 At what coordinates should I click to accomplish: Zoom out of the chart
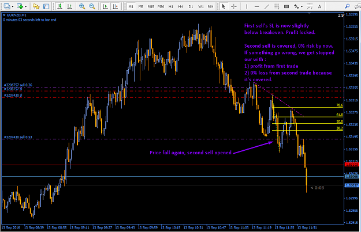pos(92,6)
